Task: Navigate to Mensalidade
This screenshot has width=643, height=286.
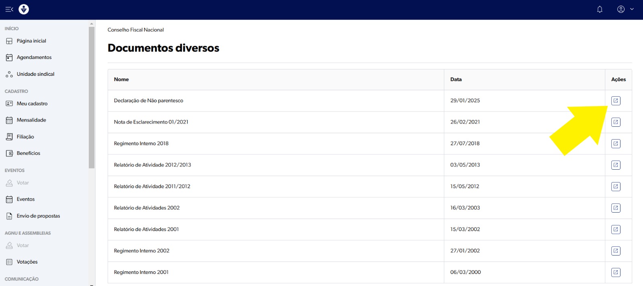Action: point(31,120)
